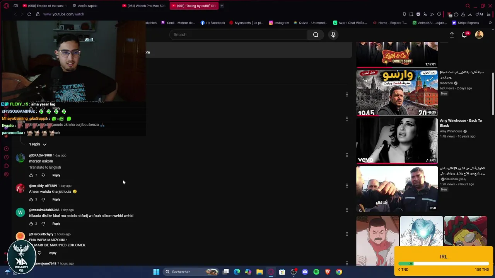Like the comment by @wassimkdahi5066
This screenshot has width=495, height=278.
coord(31,224)
